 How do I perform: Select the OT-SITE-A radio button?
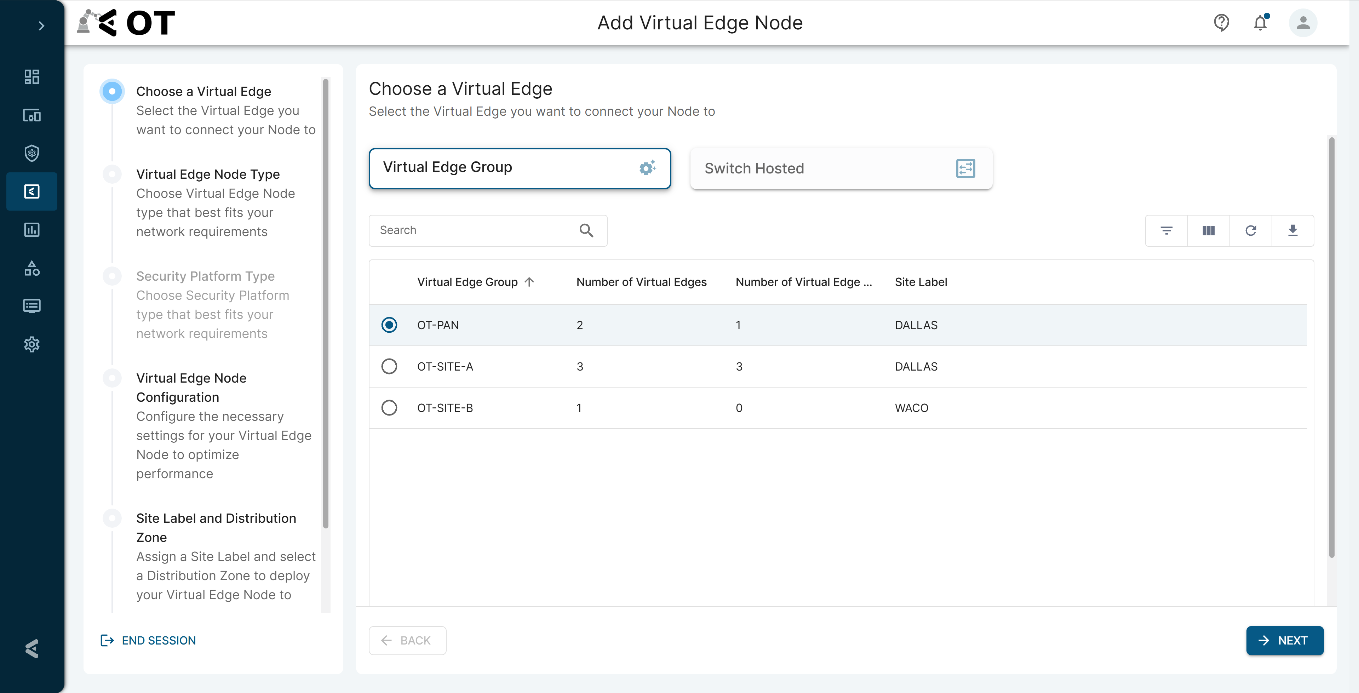tap(389, 366)
